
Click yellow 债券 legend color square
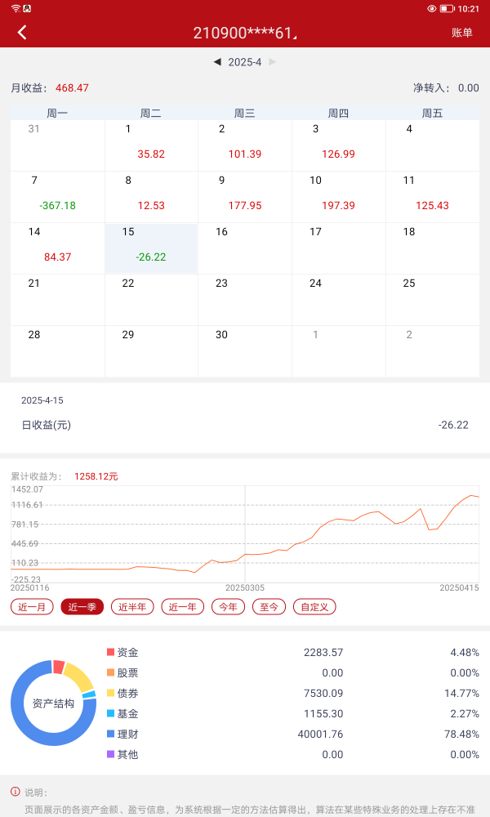point(110,693)
